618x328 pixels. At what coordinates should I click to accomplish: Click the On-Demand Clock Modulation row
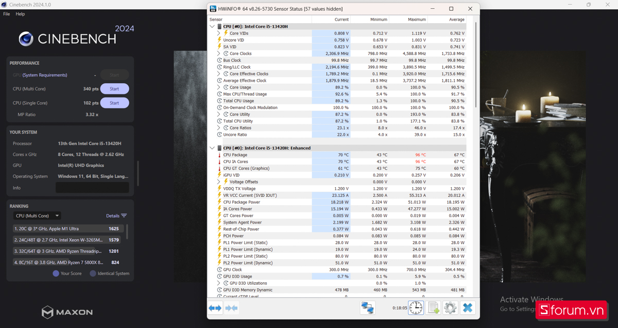point(337,107)
